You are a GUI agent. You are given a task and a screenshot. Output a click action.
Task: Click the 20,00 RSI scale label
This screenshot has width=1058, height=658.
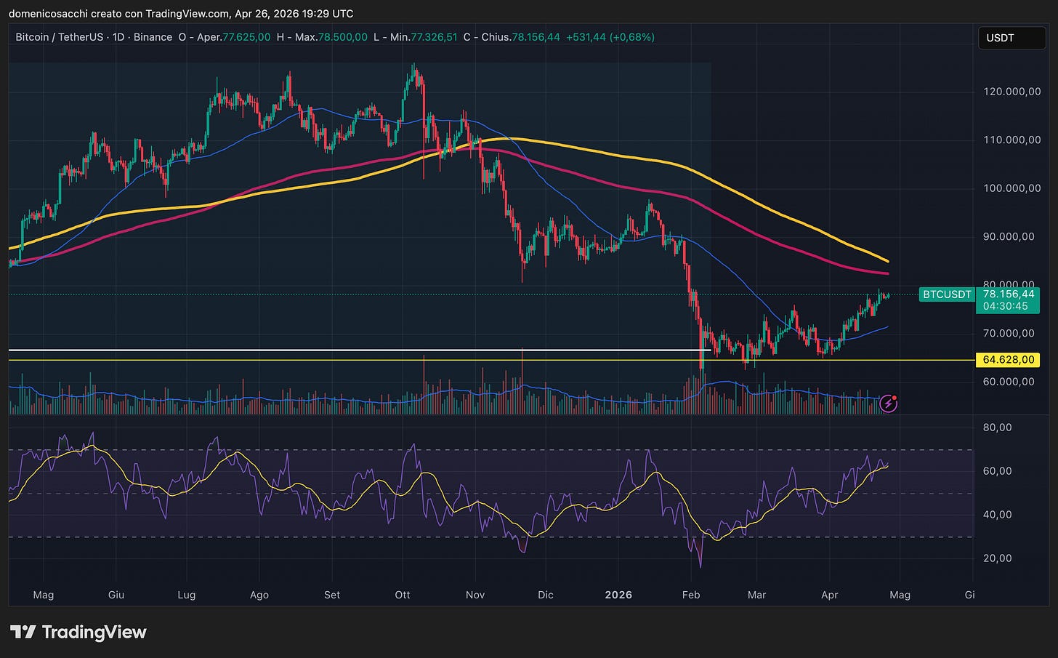pos(997,558)
